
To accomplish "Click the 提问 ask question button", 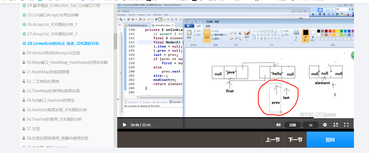I will (330, 140).
